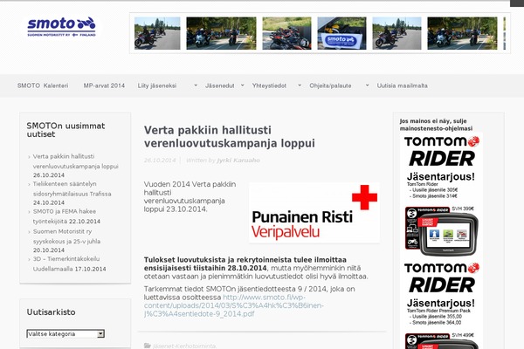The width and height of the screenshot is (524, 349).
Task: Expand the chevron right after Yhteystiedot
Action: (300, 86)
